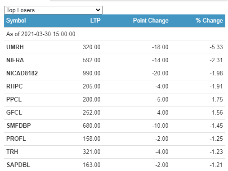Select the PPCL symbol entry
Image resolution: width=228 pixels, height=171 pixels.
[14, 100]
